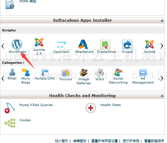Click the 编辑图标 footer link
The image size is (167, 143).
(80, 141)
